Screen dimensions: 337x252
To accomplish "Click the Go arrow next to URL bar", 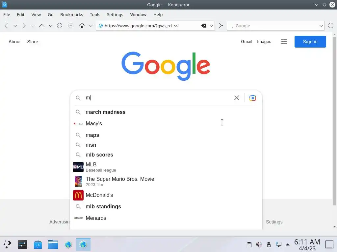I will point(221,26).
